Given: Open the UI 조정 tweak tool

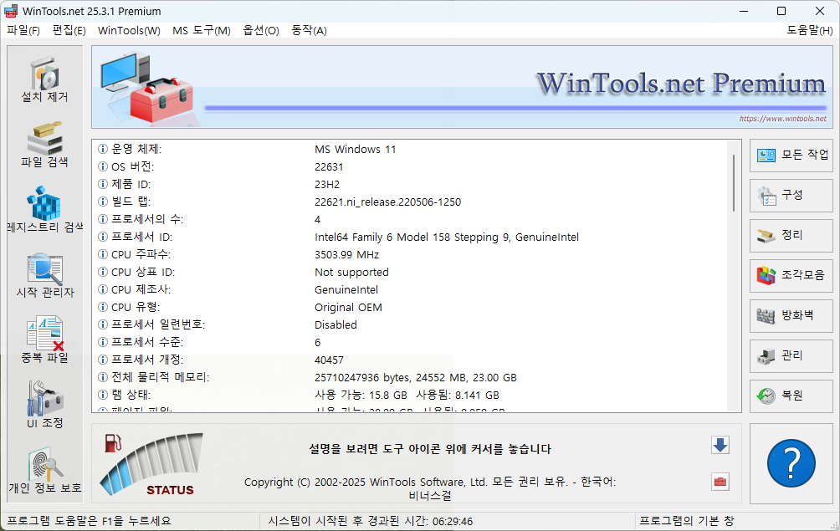Looking at the screenshot, I should (44, 406).
